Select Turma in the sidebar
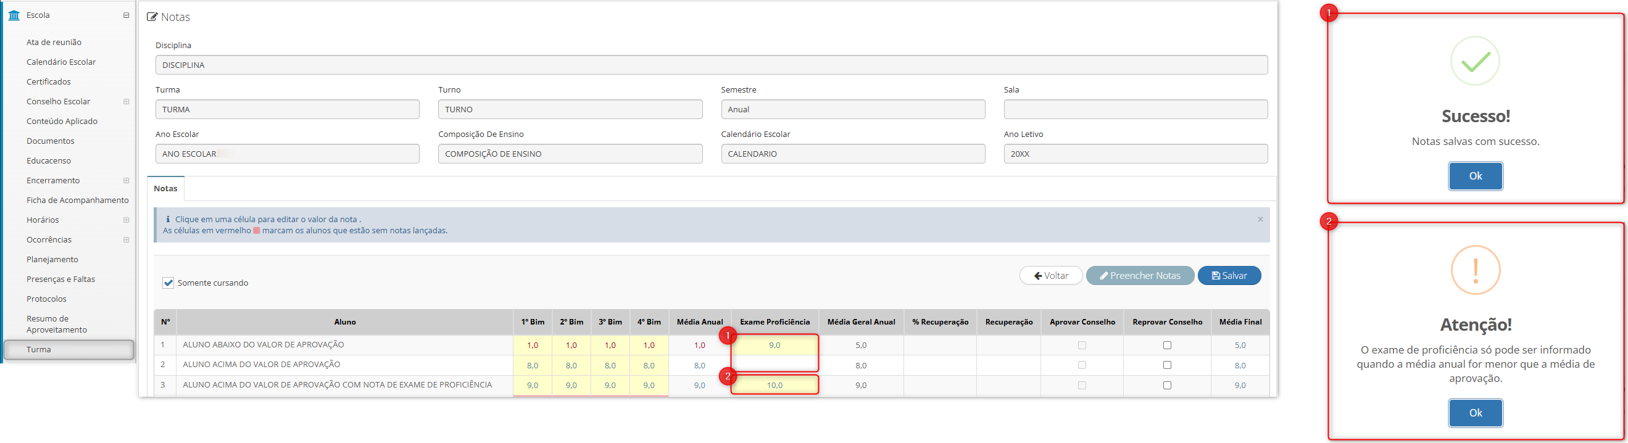1628x443 pixels. (x=69, y=349)
